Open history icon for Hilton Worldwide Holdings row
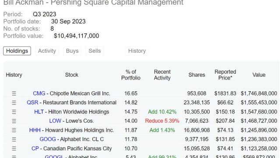The image size is (280, 158). coord(14,112)
